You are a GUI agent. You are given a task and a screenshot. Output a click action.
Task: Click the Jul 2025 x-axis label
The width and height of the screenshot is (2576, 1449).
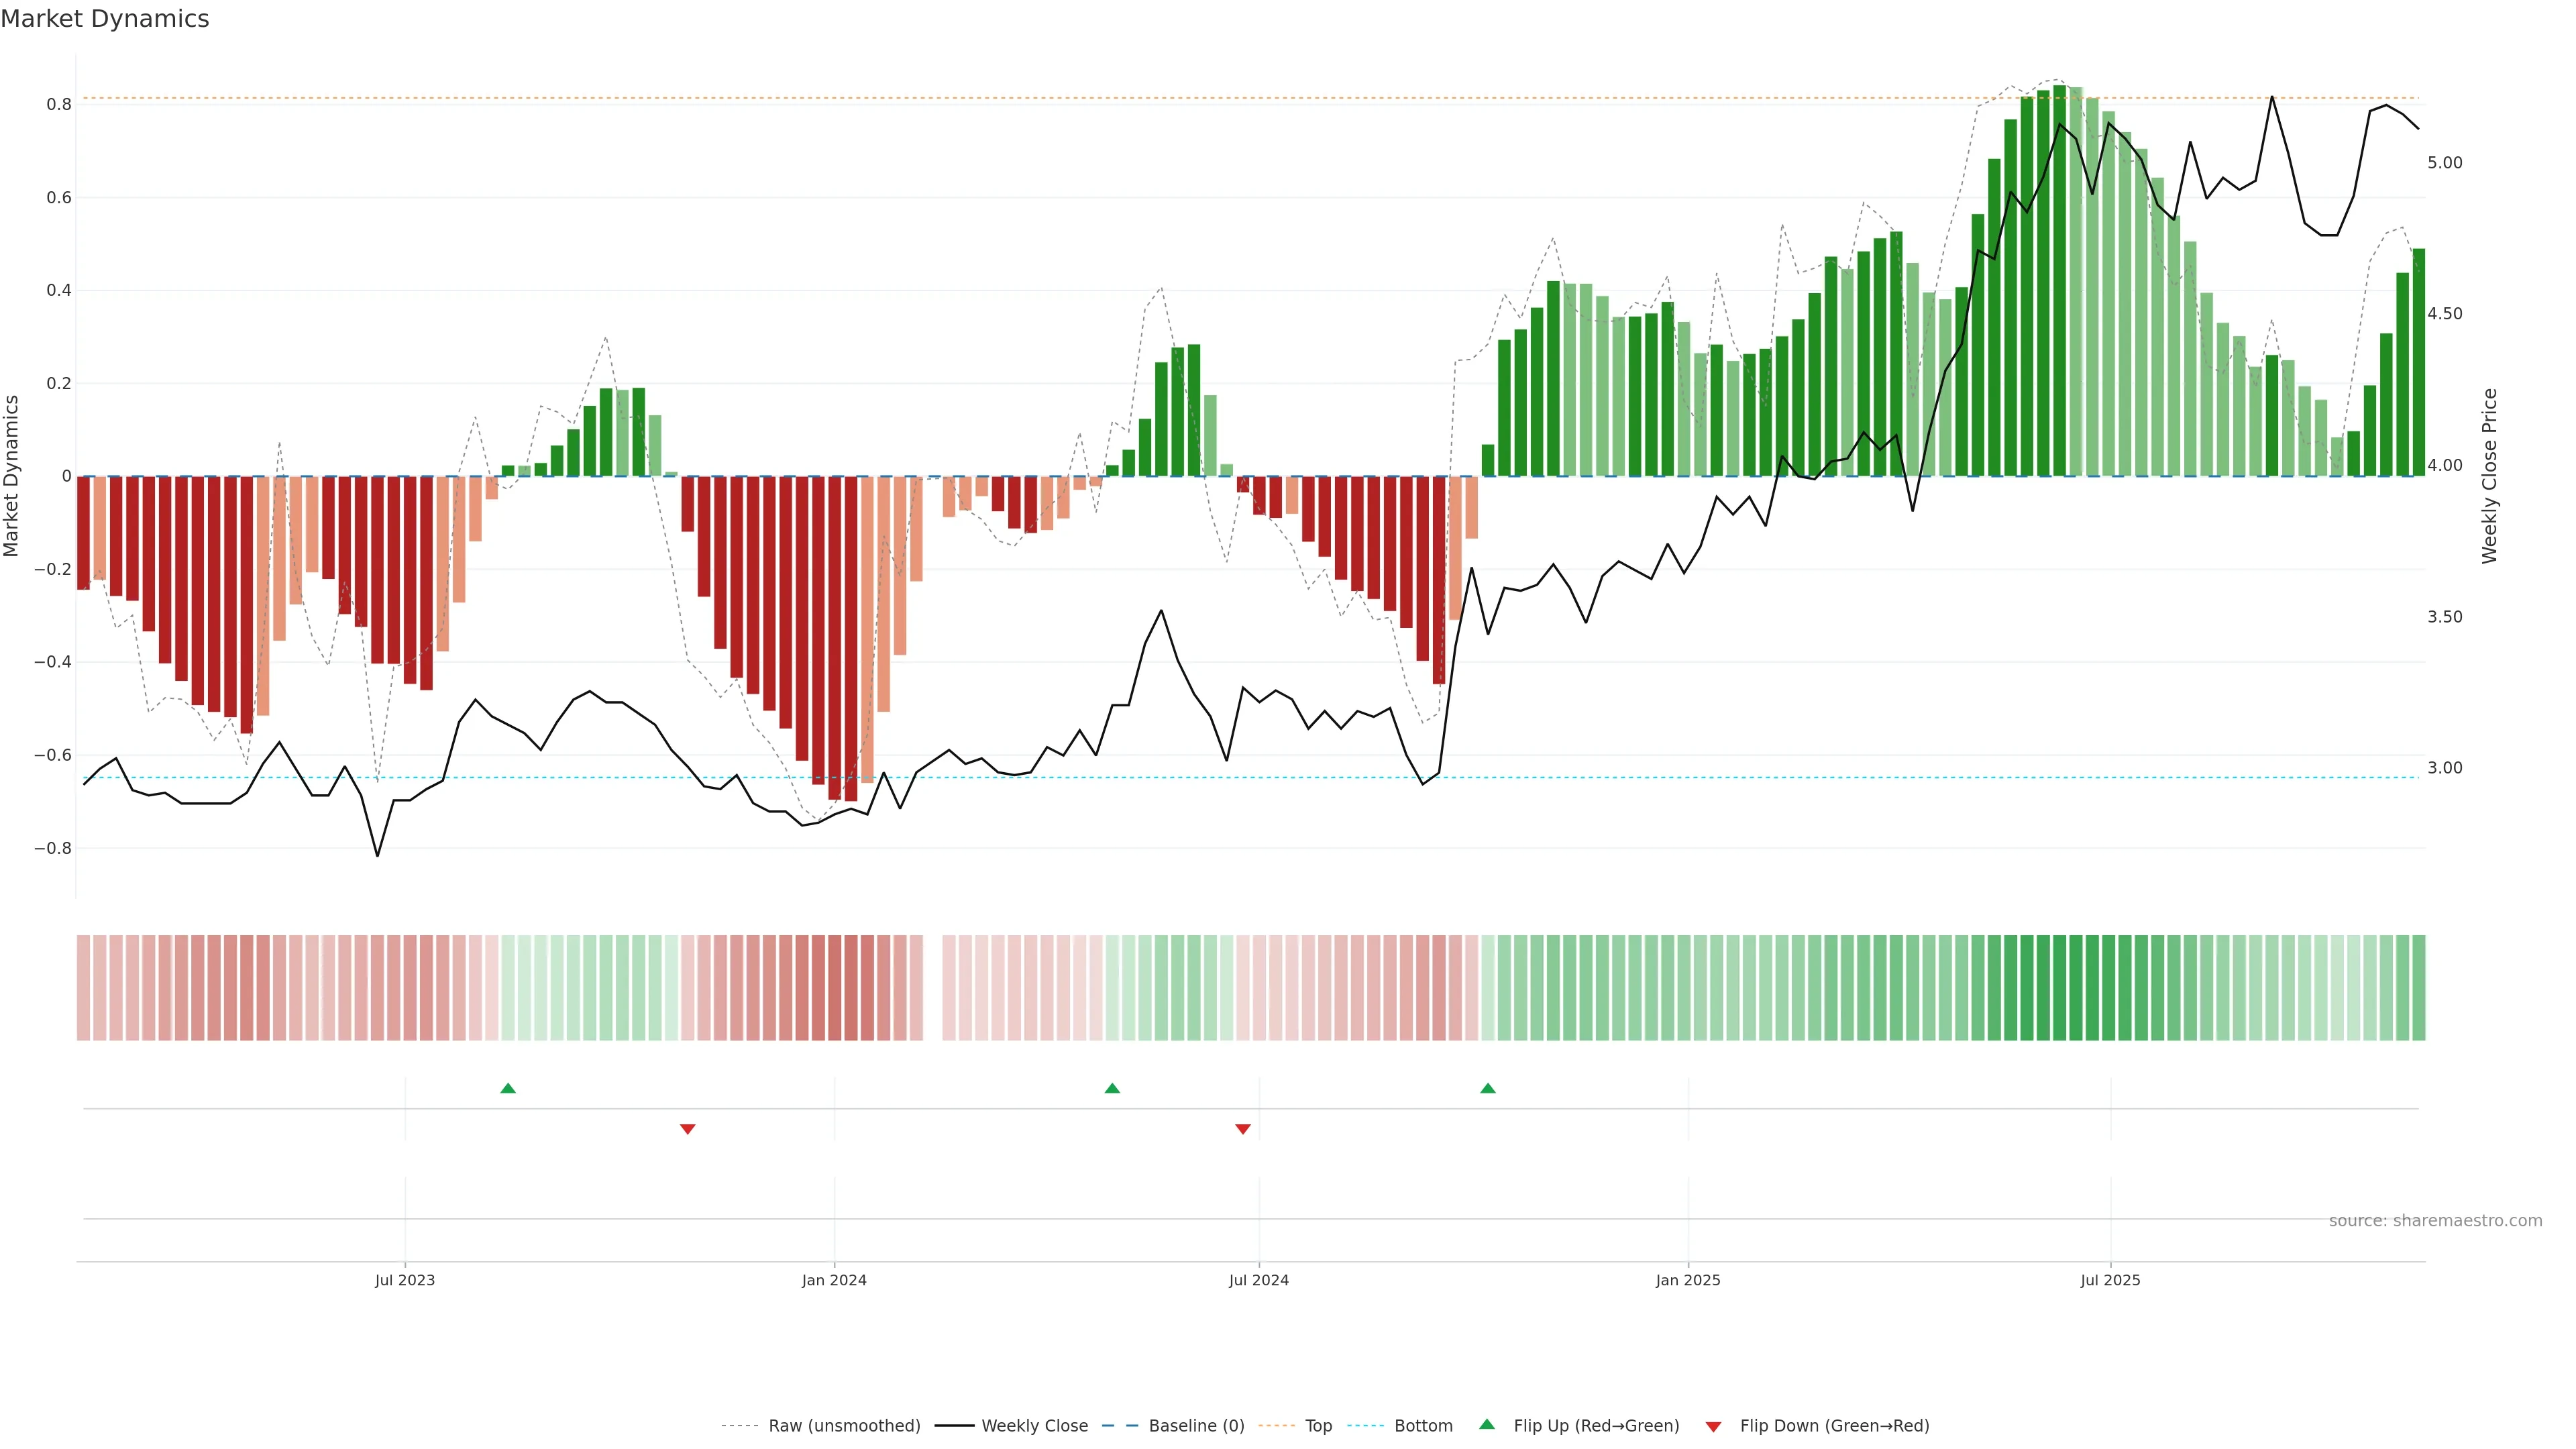click(2110, 1280)
